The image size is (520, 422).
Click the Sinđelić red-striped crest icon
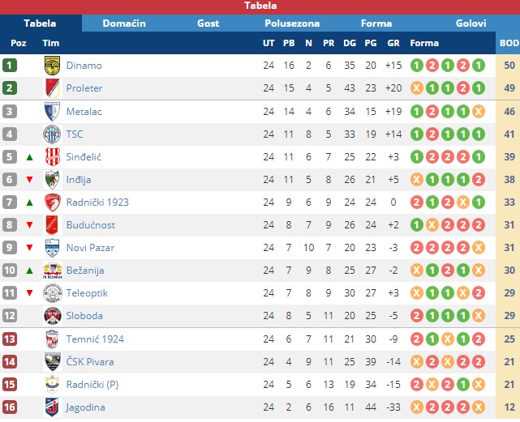pyautogui.click(x=53, y=156)
